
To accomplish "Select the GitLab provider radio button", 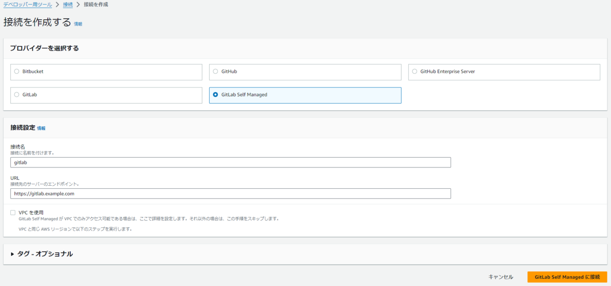I will 17,95.
